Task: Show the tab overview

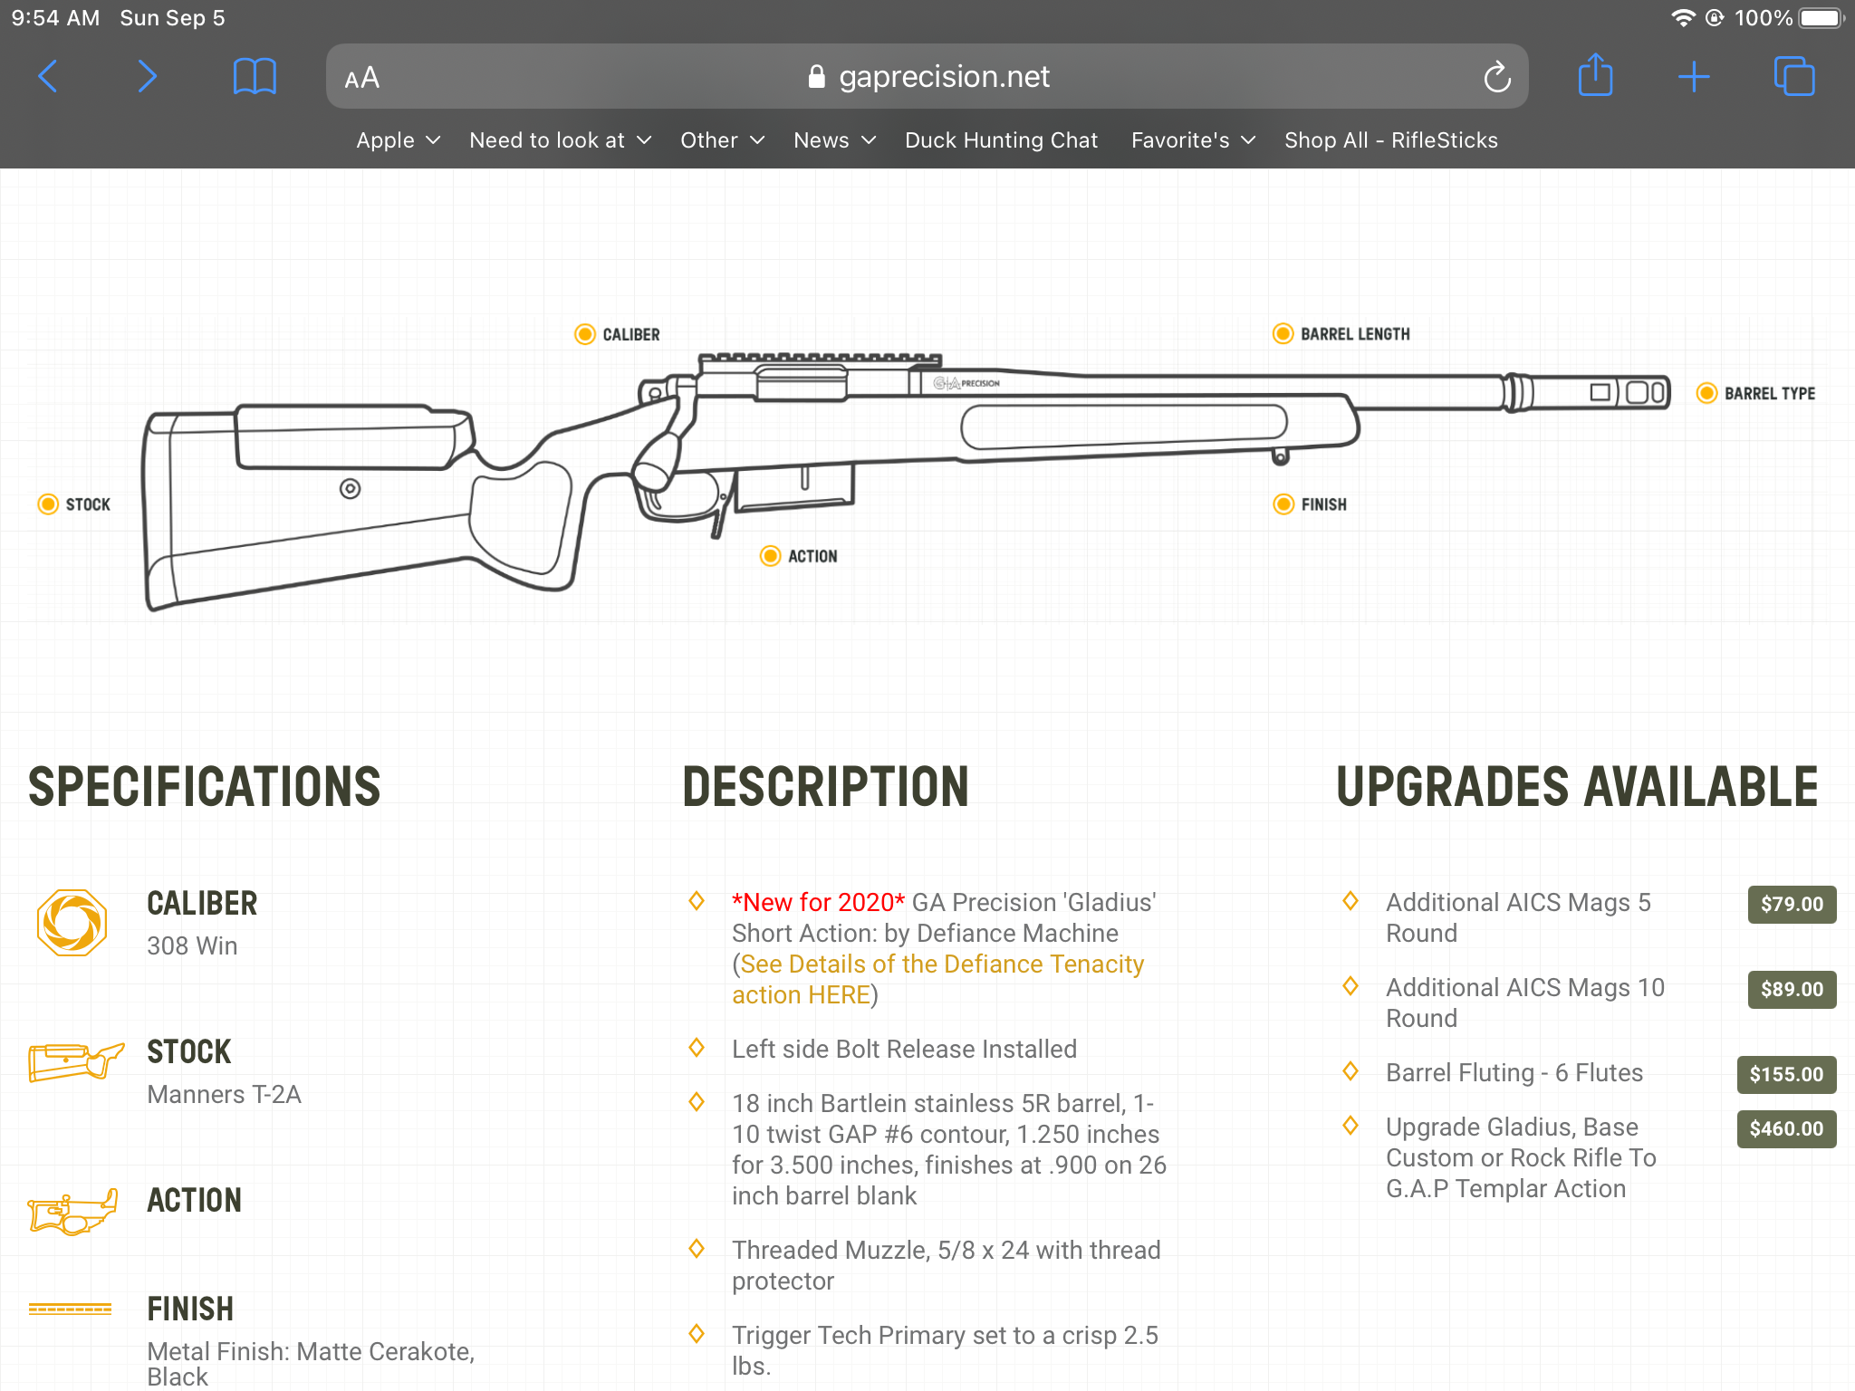Action: 1794,76
